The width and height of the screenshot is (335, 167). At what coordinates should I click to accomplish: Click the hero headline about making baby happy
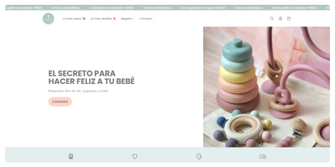(x=91, y=77)
